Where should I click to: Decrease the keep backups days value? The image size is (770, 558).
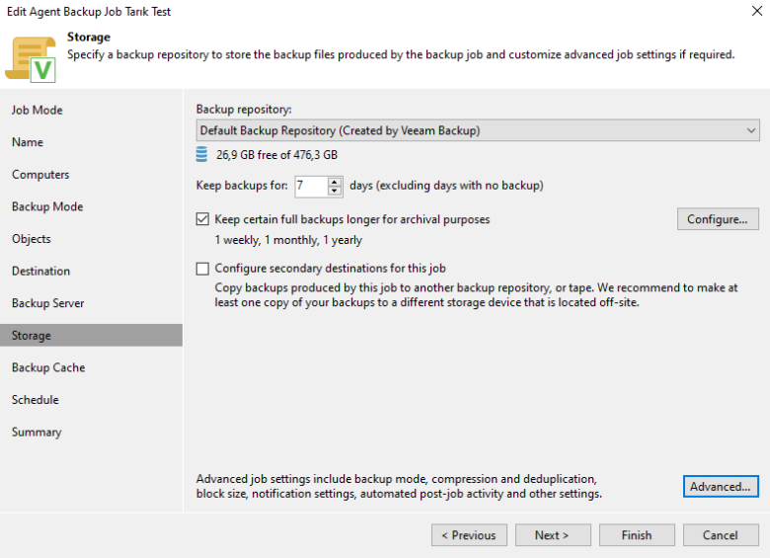pyautogui.click(x=335, y=191)
